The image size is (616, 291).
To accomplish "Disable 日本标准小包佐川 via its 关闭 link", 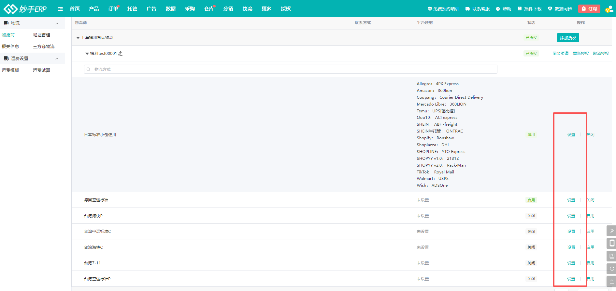I will tap(591, 134).
